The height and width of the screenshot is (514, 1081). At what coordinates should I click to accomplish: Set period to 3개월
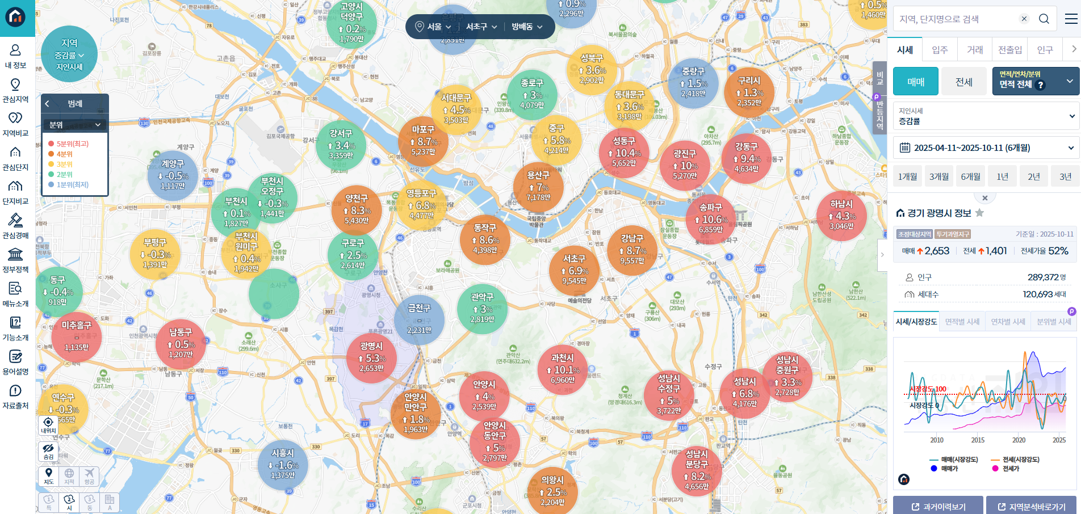click(939, 176)
